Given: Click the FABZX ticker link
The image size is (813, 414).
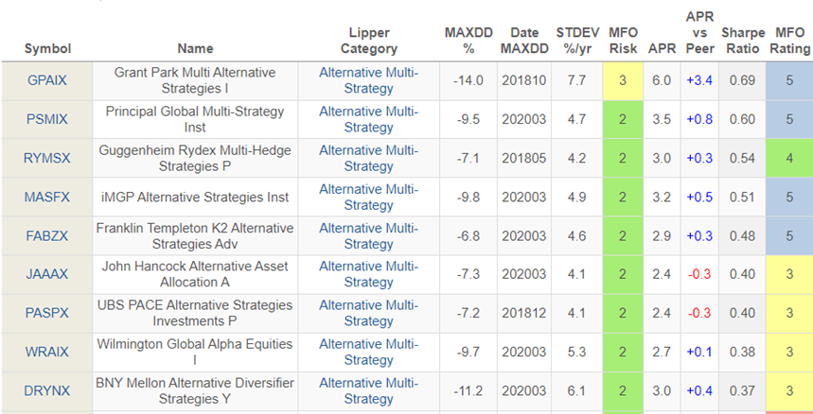Looking at the screenshot, I should [x=45, y=235].
